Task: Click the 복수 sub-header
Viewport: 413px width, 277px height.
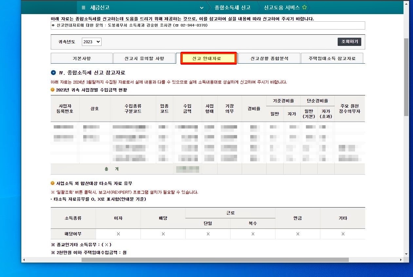Action: coord(253,223)
